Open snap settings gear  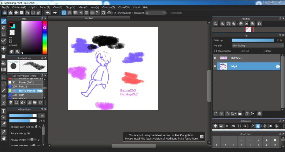coord(109,13)
